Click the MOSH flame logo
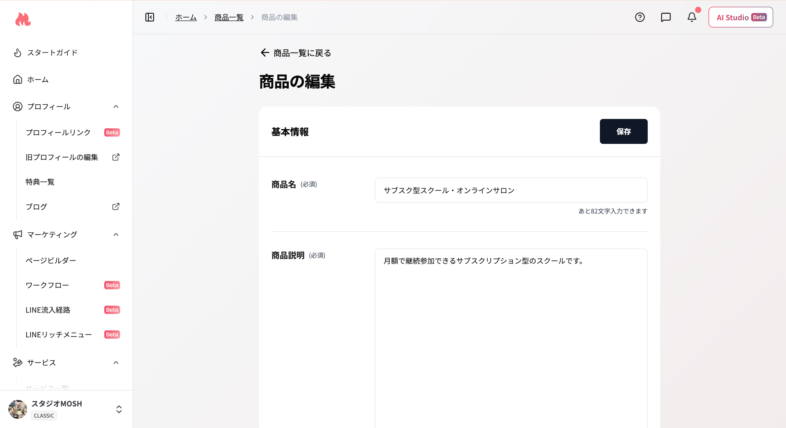 click(x=23, y=19)
